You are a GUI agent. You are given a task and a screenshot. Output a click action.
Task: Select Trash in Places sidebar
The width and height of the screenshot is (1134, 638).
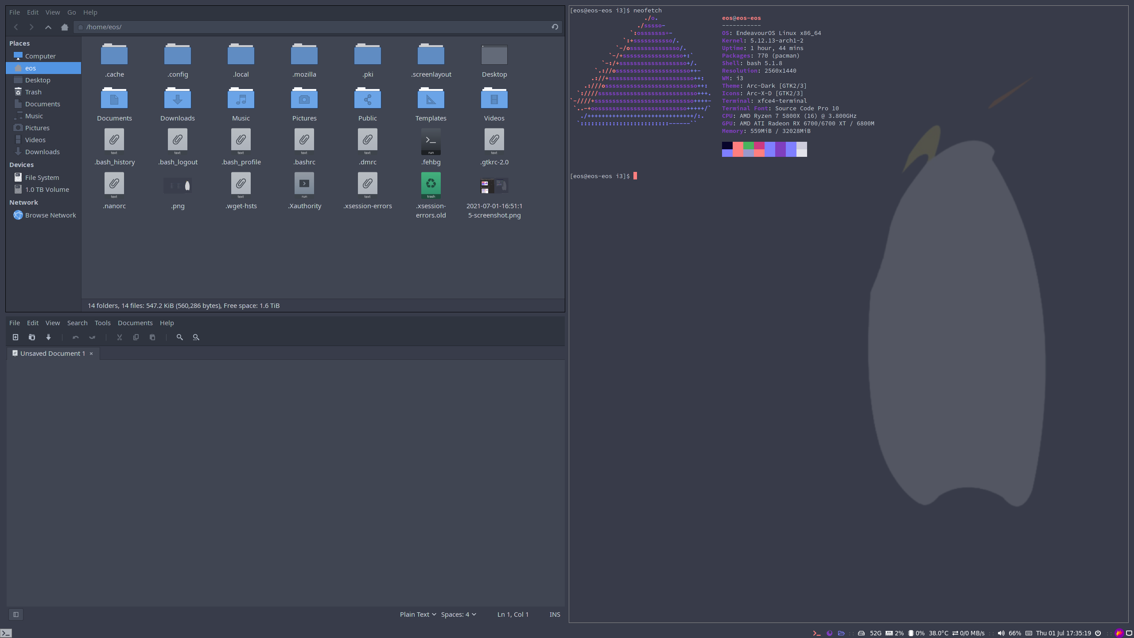click(43, 92)
